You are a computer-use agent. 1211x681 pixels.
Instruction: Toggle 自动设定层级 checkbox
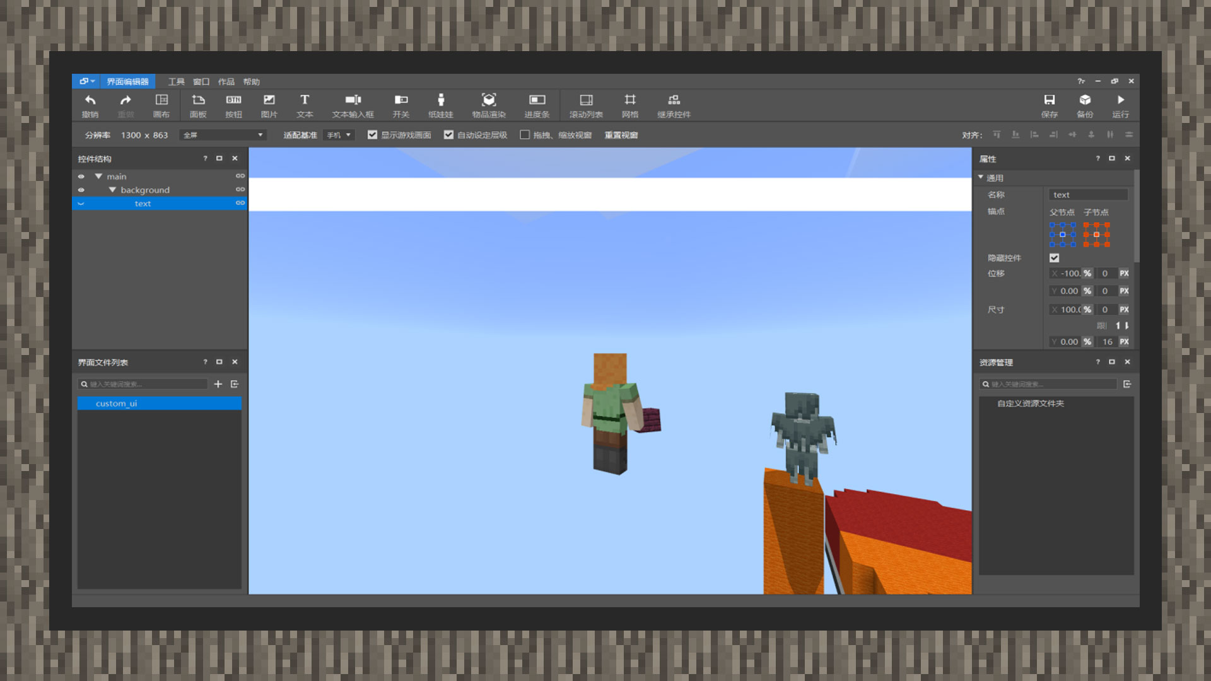(x=448, y=135)
